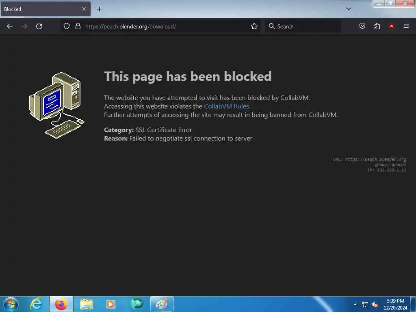The width and height of the screenshot is (416, 312).
Task: Click the retro computer illustration
Action: 57,105
